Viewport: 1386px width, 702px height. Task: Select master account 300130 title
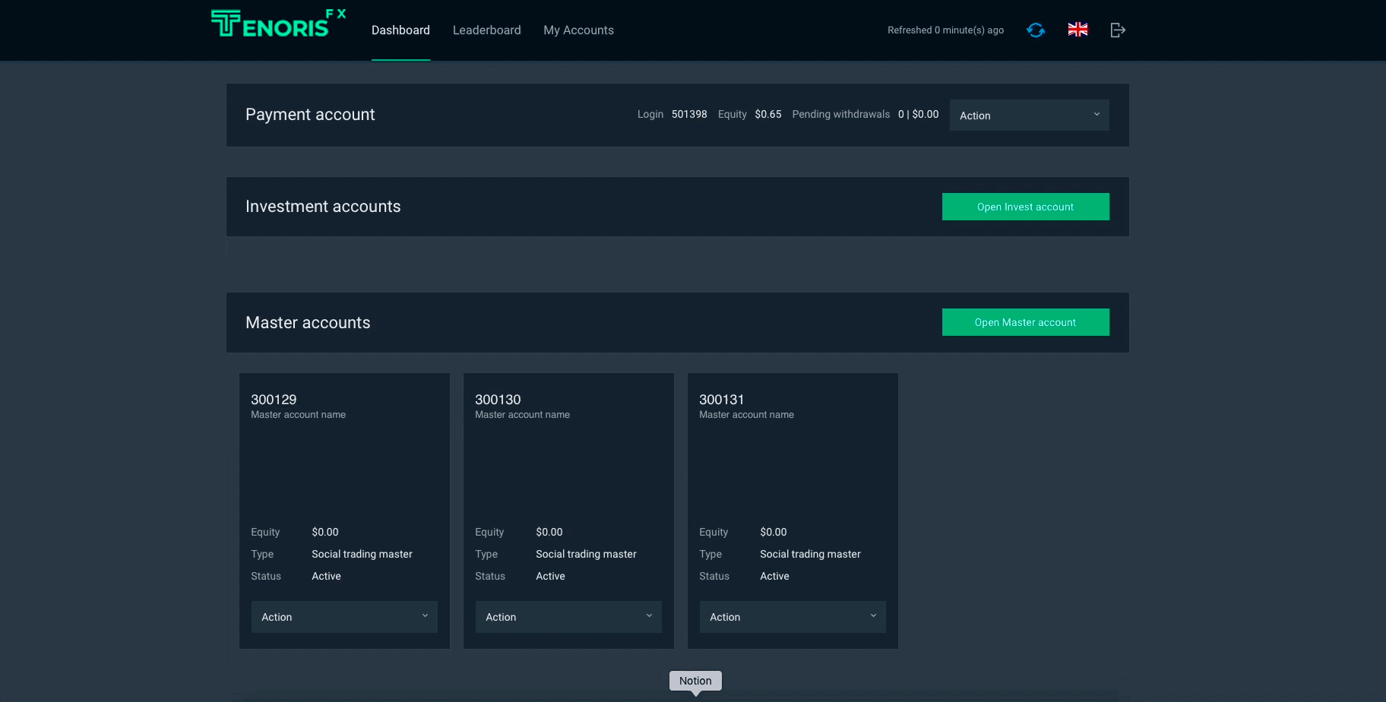click(x=498, y=400)
